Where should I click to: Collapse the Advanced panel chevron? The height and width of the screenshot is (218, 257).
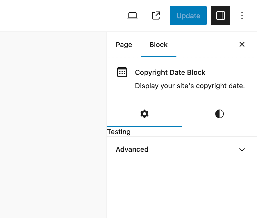coord(242,149)
